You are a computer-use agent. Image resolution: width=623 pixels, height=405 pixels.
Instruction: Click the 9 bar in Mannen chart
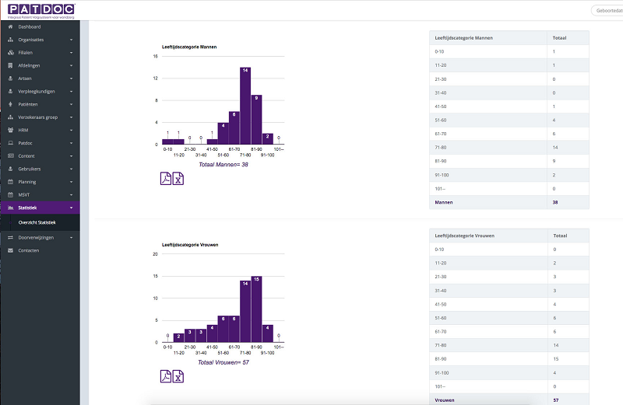pyautogui.click(x=256, y=120)
